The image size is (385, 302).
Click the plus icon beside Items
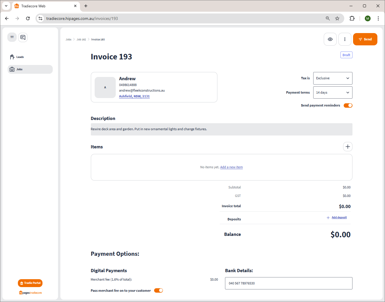pos(347,147)
